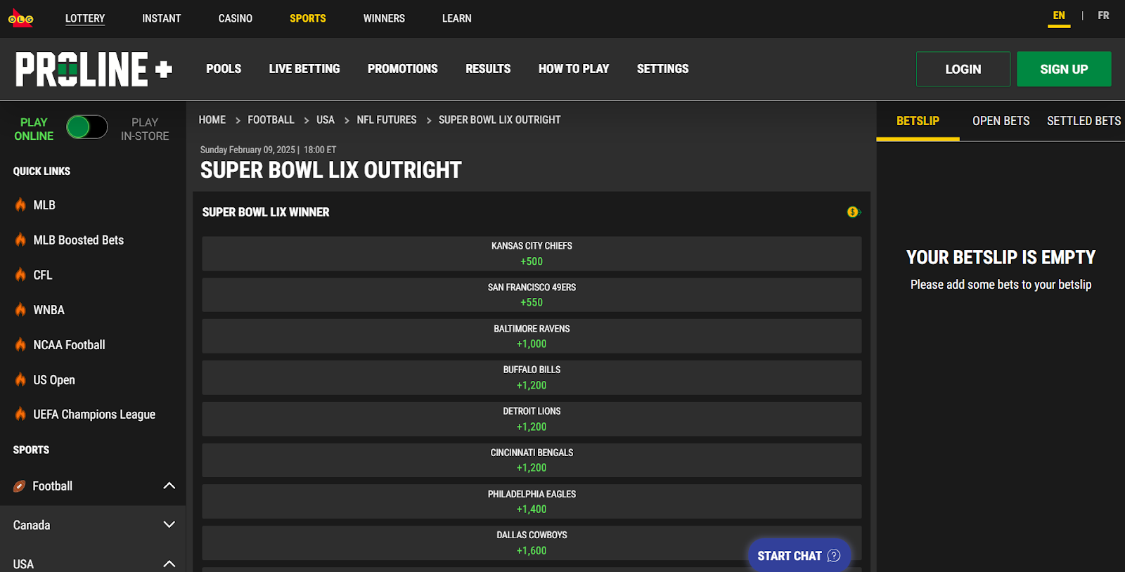Open LIVE BETTING section
This screenshot has width=1125, height=572.
pos(304,69)
